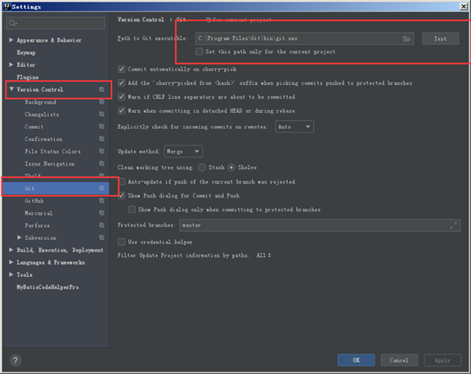Expand the Subversion node
The image size is (471, 374).
[x=20, y=238]
